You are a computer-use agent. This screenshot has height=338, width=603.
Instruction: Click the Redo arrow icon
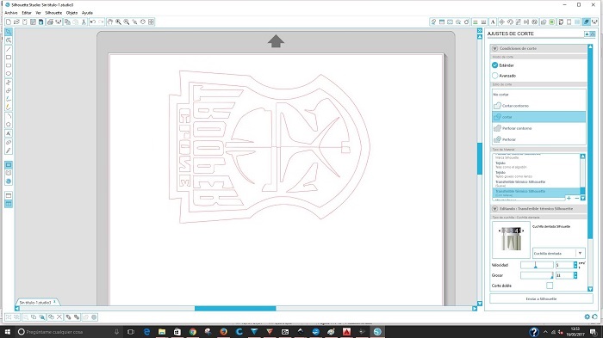101,22
